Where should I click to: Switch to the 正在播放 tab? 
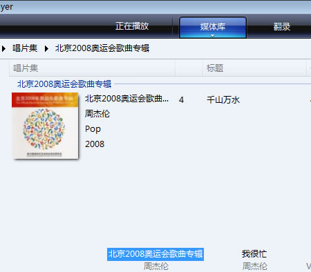(x=132, y=26)
